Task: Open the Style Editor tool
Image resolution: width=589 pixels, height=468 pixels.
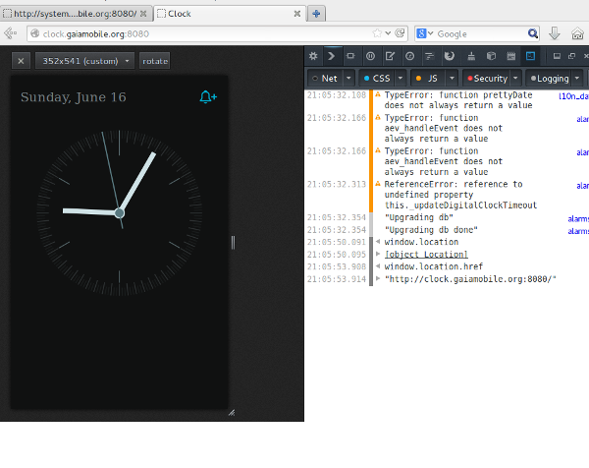Action: tap(391, 57)
